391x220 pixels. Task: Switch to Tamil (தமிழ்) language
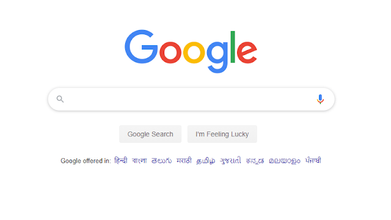pyautogui.click(x=206, y=161)
